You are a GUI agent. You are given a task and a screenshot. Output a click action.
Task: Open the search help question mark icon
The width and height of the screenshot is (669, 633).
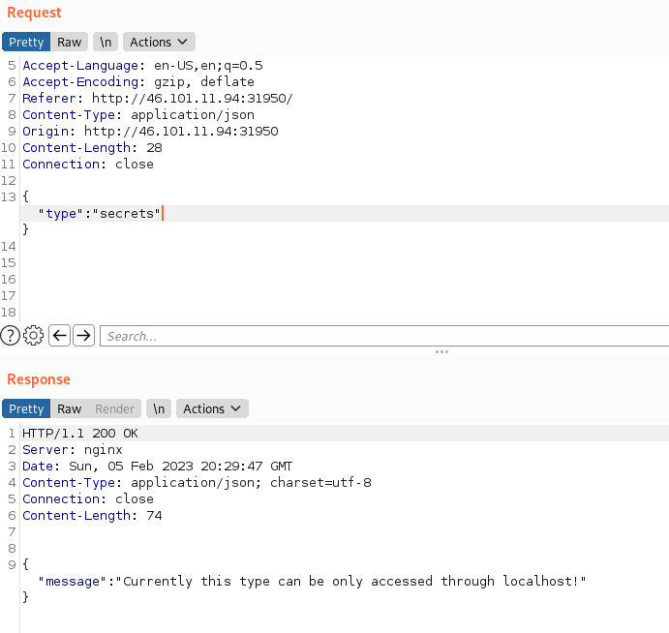click(x=11, y=336)
